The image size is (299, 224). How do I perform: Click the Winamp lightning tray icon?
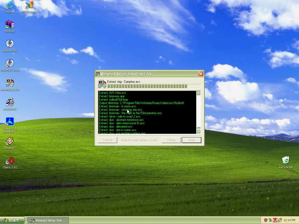(280, 220)
